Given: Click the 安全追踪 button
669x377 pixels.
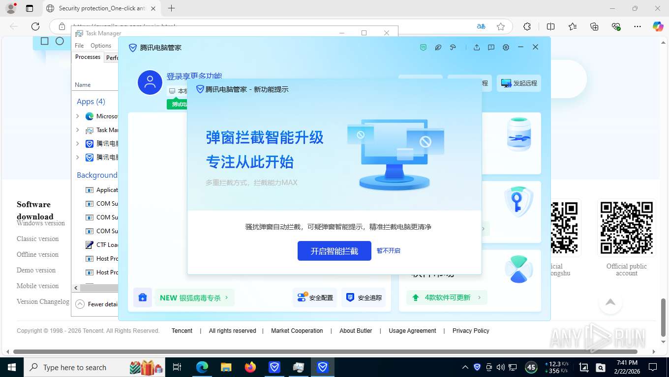Looking at the screenshot, I should (x=364, y=297).
